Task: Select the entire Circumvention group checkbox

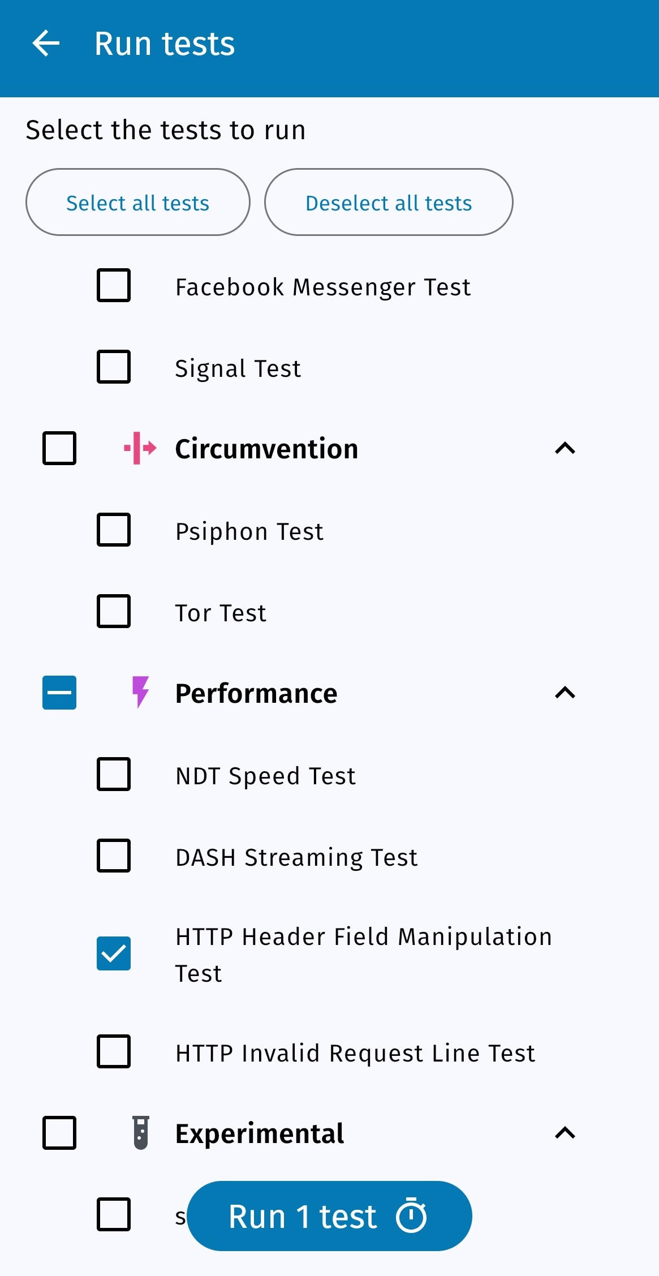Action: click(59, 448)
